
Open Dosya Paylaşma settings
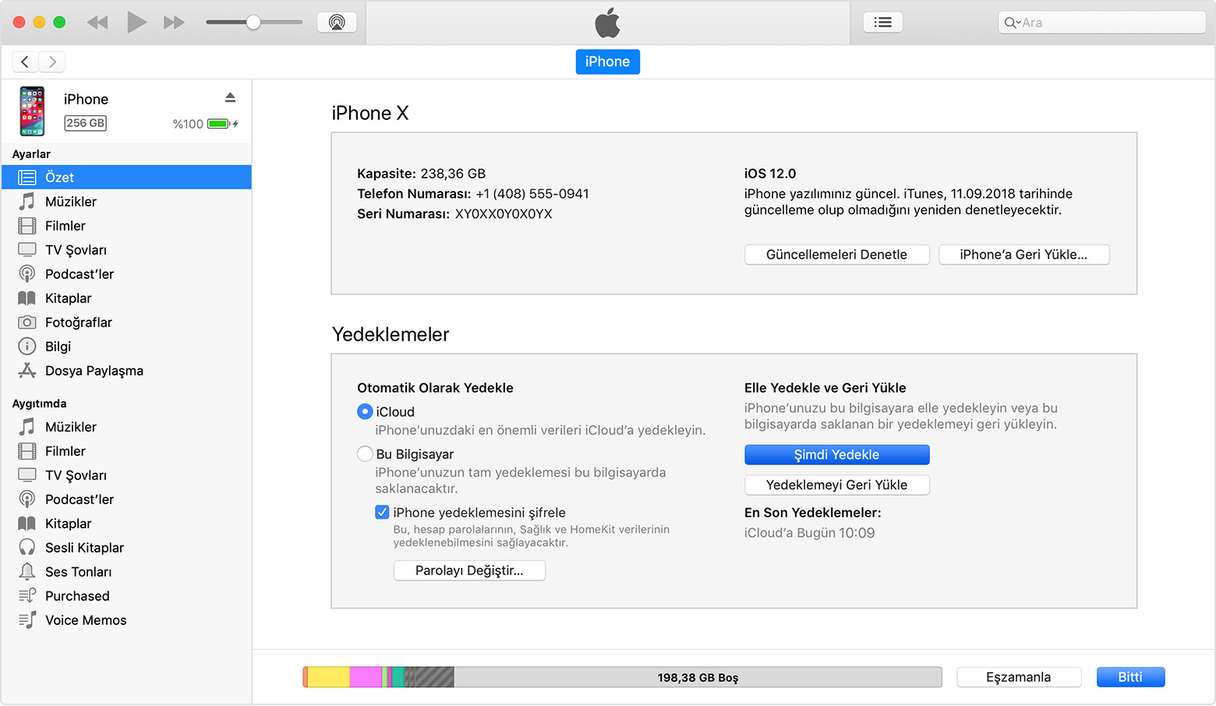point(126,370)
